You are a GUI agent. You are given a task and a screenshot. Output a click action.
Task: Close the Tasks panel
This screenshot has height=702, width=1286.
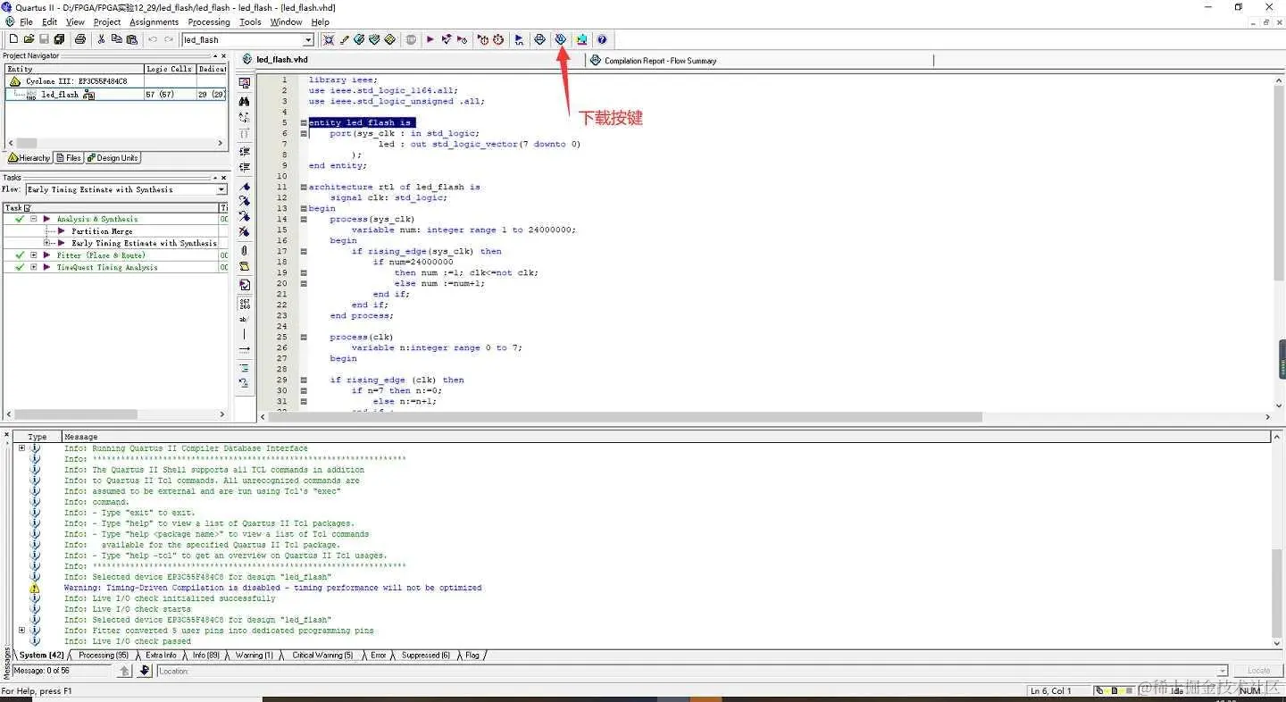222,177
